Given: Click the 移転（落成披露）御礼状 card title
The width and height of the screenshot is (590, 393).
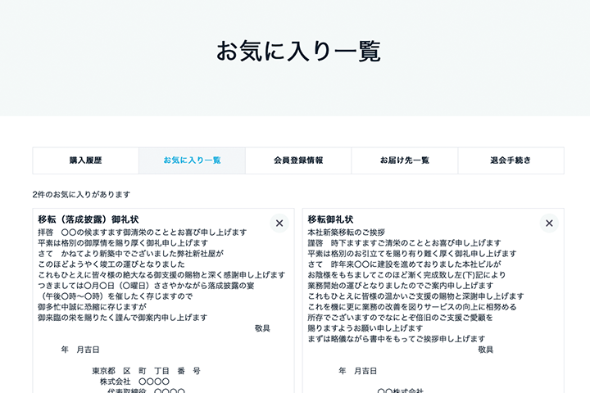Looking at the screenshot, I should [x=88, y=219].
